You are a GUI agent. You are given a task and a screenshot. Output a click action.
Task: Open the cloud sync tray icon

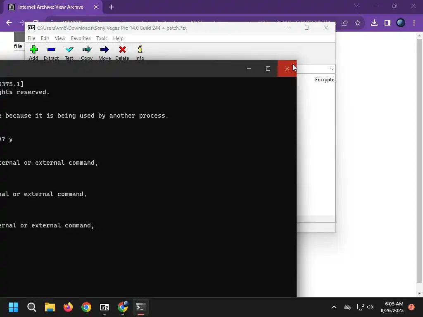click(x=347, y=307)
